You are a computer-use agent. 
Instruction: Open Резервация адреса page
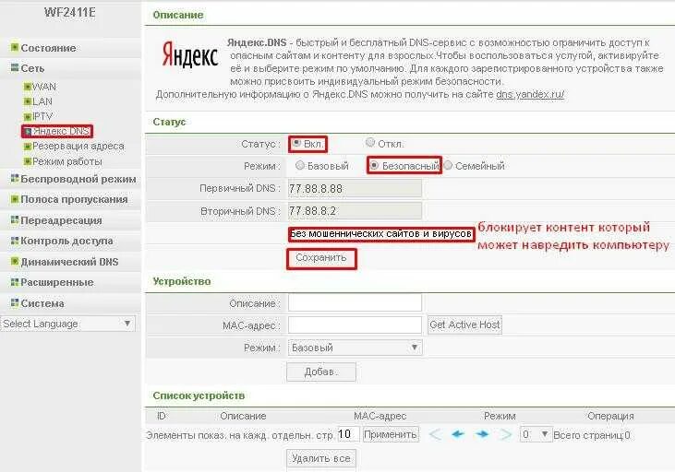tap(78, 147)
